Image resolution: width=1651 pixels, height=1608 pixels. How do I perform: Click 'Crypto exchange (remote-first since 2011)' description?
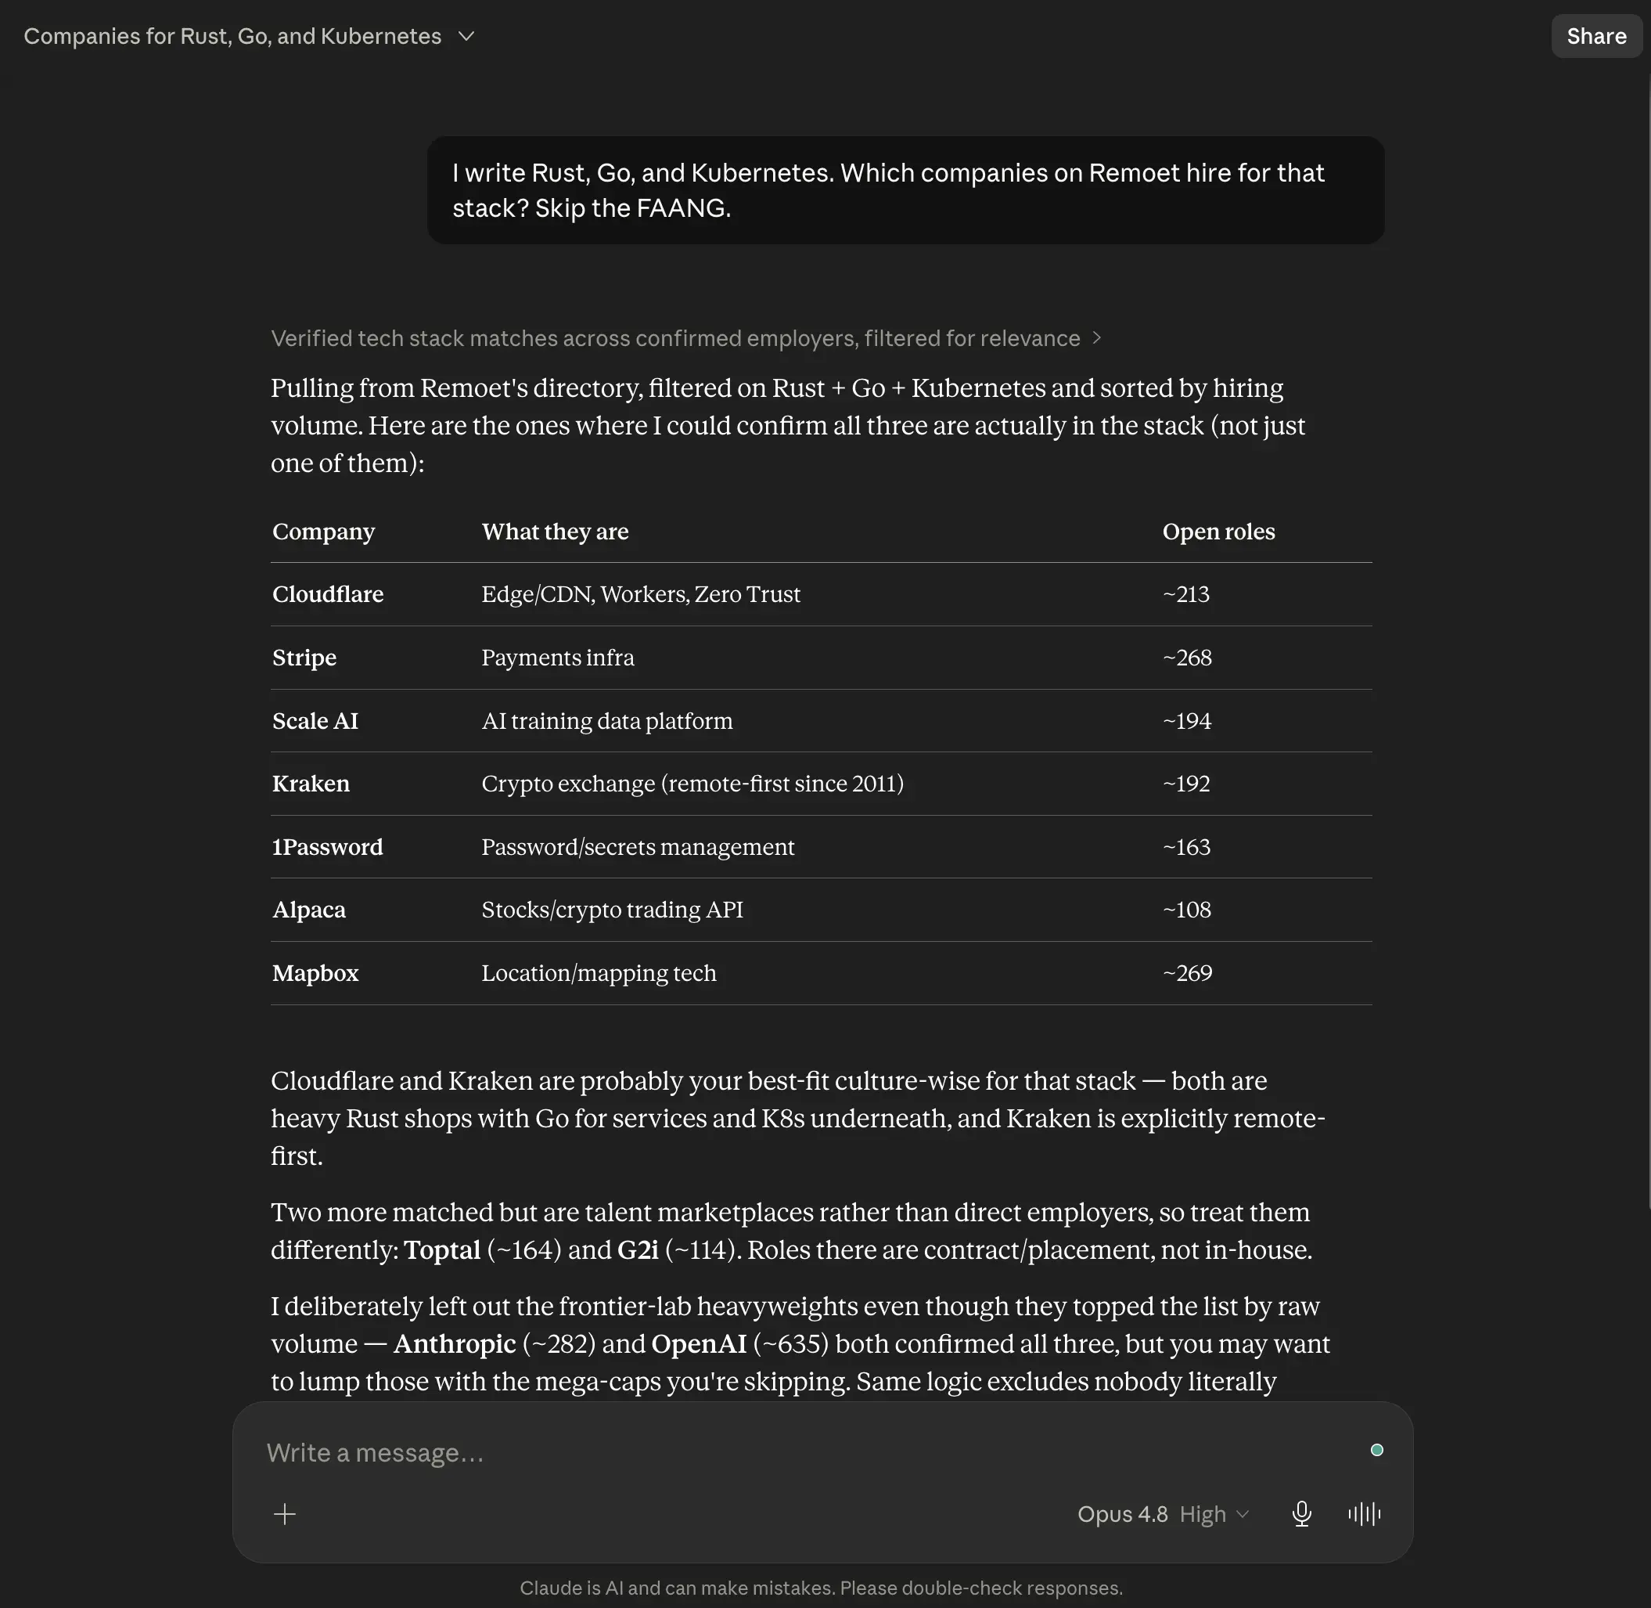(x=692, y=783)
